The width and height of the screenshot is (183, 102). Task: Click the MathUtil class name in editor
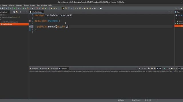(x=53, y=21)
